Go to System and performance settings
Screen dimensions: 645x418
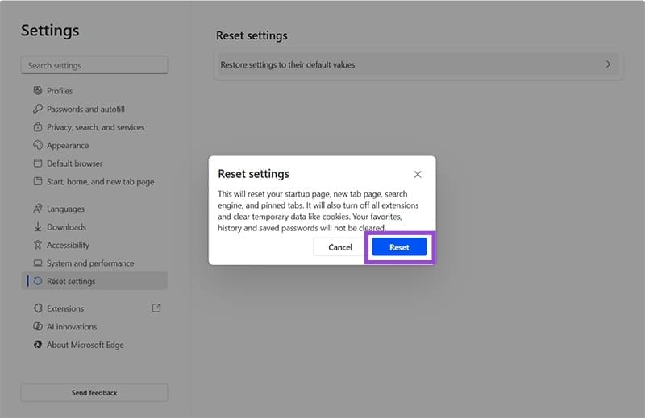point(90,263)
